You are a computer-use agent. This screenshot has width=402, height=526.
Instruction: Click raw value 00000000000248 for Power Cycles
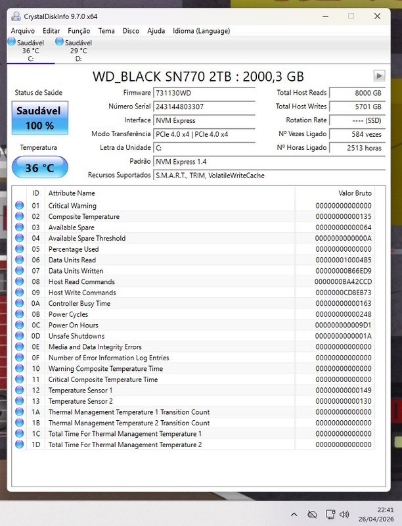(x=344, y=314)
